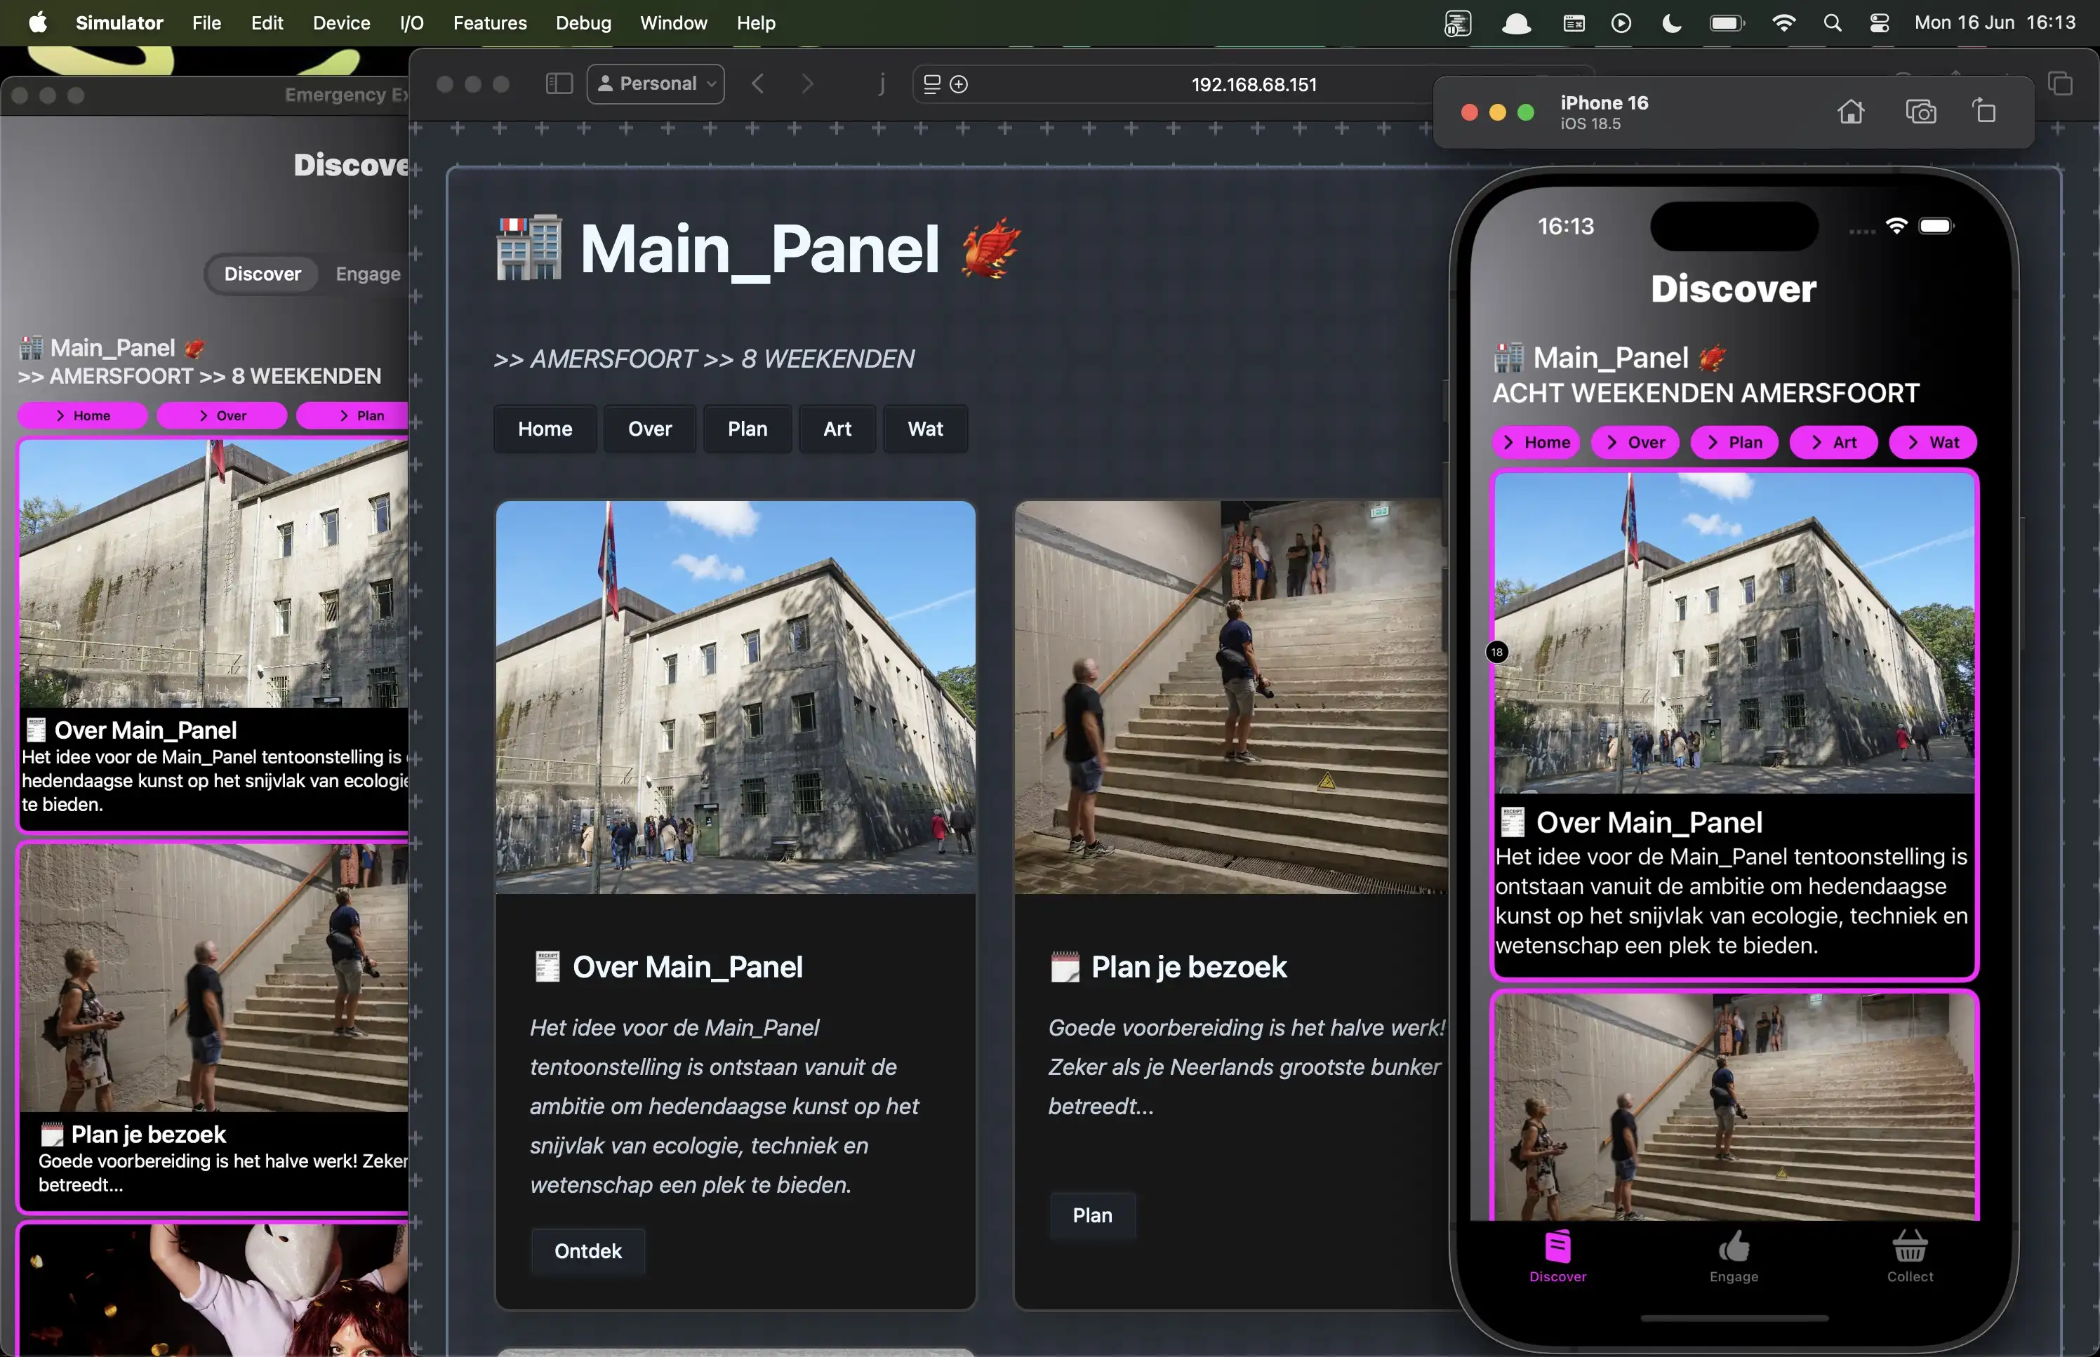Screen dimensions: 2100x1357
Task: Click the Safari address bar 192.168.68.151
Action: [x=1253, y=85]
